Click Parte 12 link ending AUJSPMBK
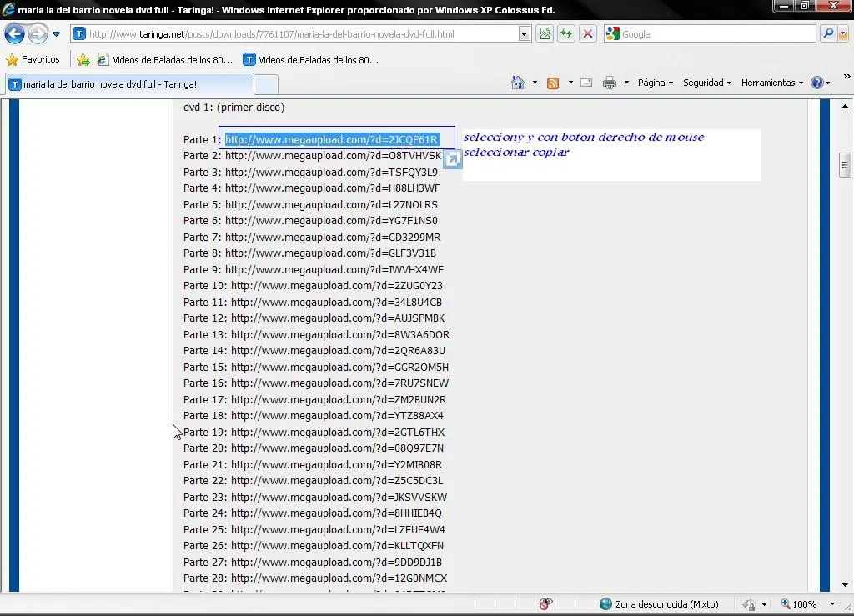The image size is (854, 616). click(338, 318)
